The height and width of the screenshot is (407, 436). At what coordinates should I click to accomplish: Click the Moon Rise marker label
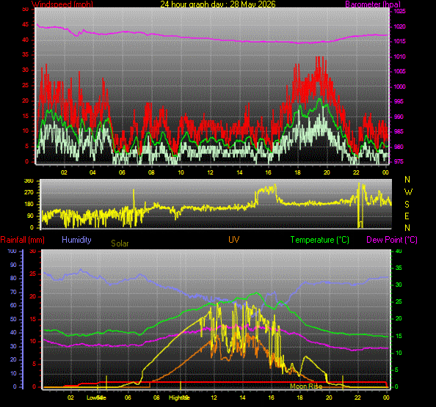306,386
